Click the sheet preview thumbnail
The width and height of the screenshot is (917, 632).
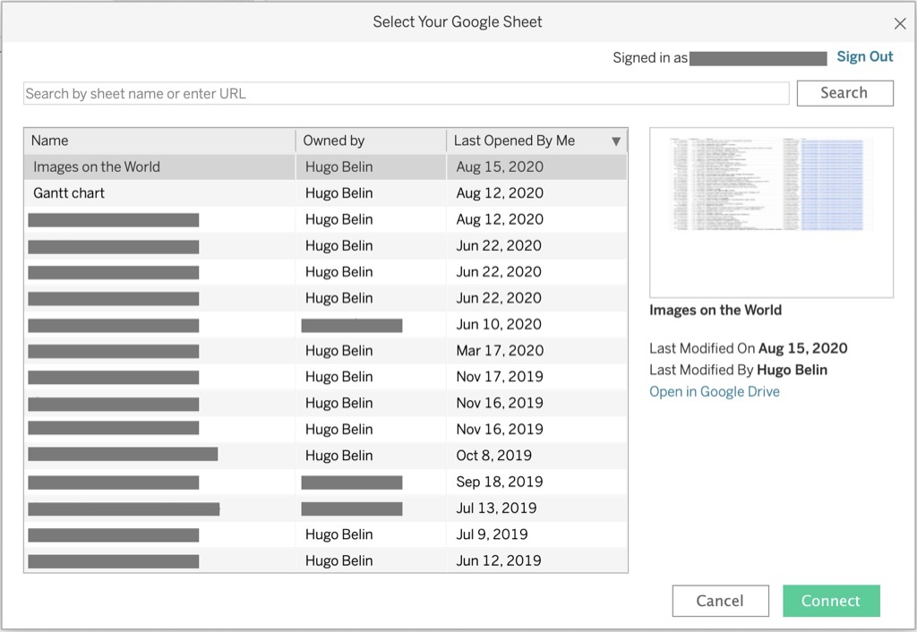[x=771, y=213]
